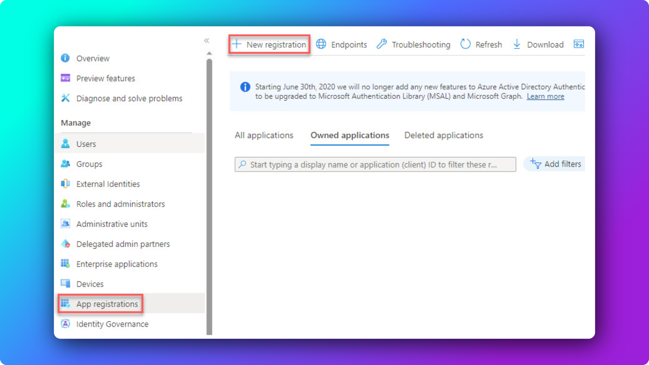Click the Identity Governance icon
649x365 pixels.
pyautogui.click(x=65, y=324)
